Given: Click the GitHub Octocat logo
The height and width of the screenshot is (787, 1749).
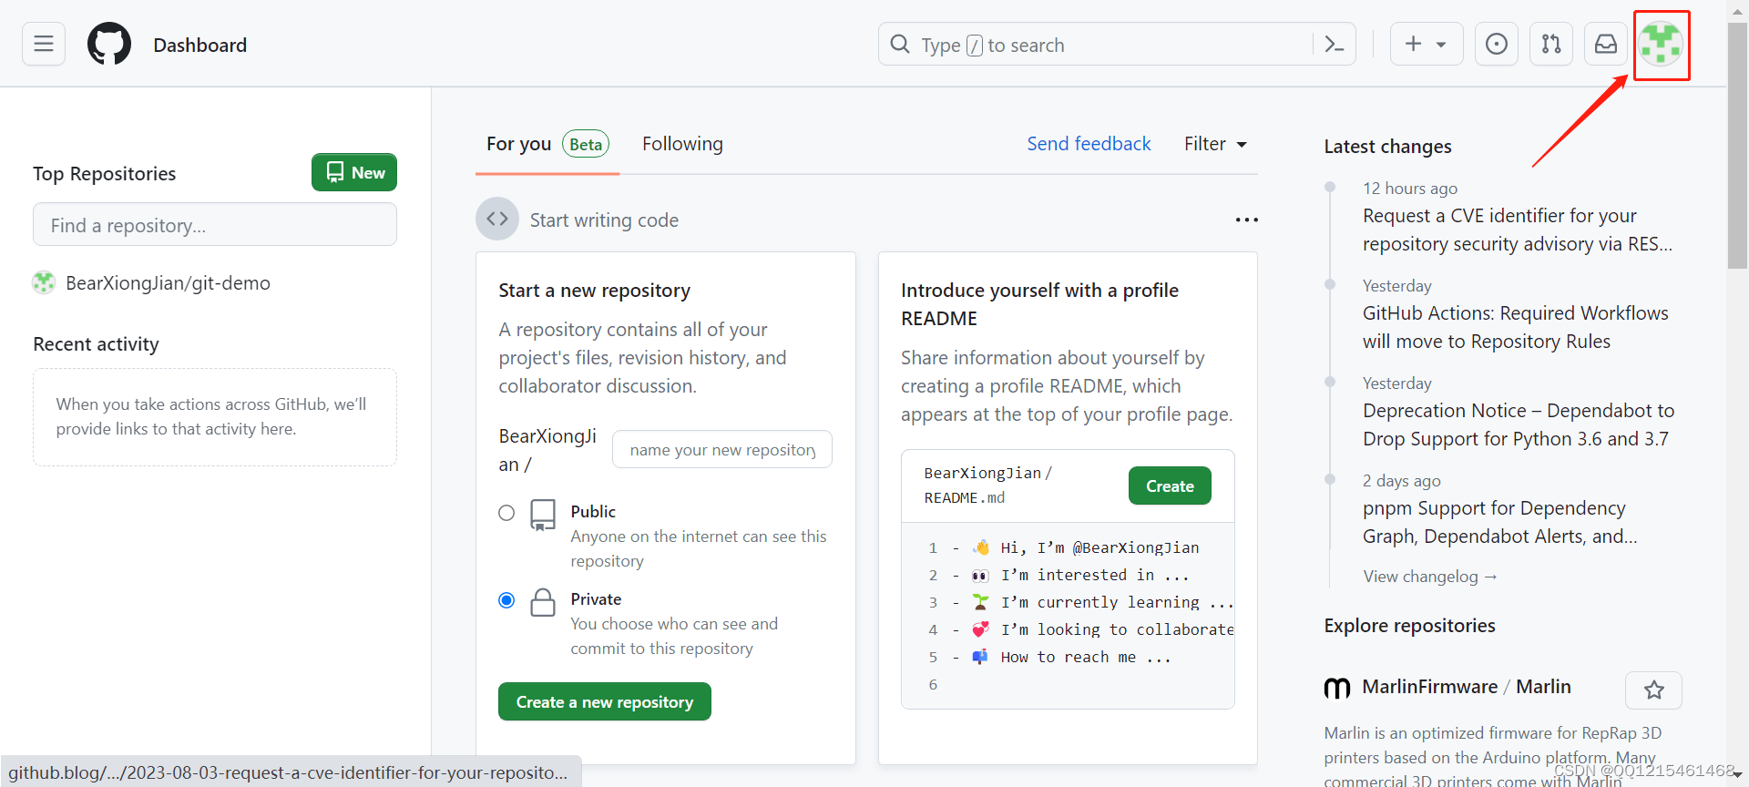Looking at the screenshot, I should point(109,44).
